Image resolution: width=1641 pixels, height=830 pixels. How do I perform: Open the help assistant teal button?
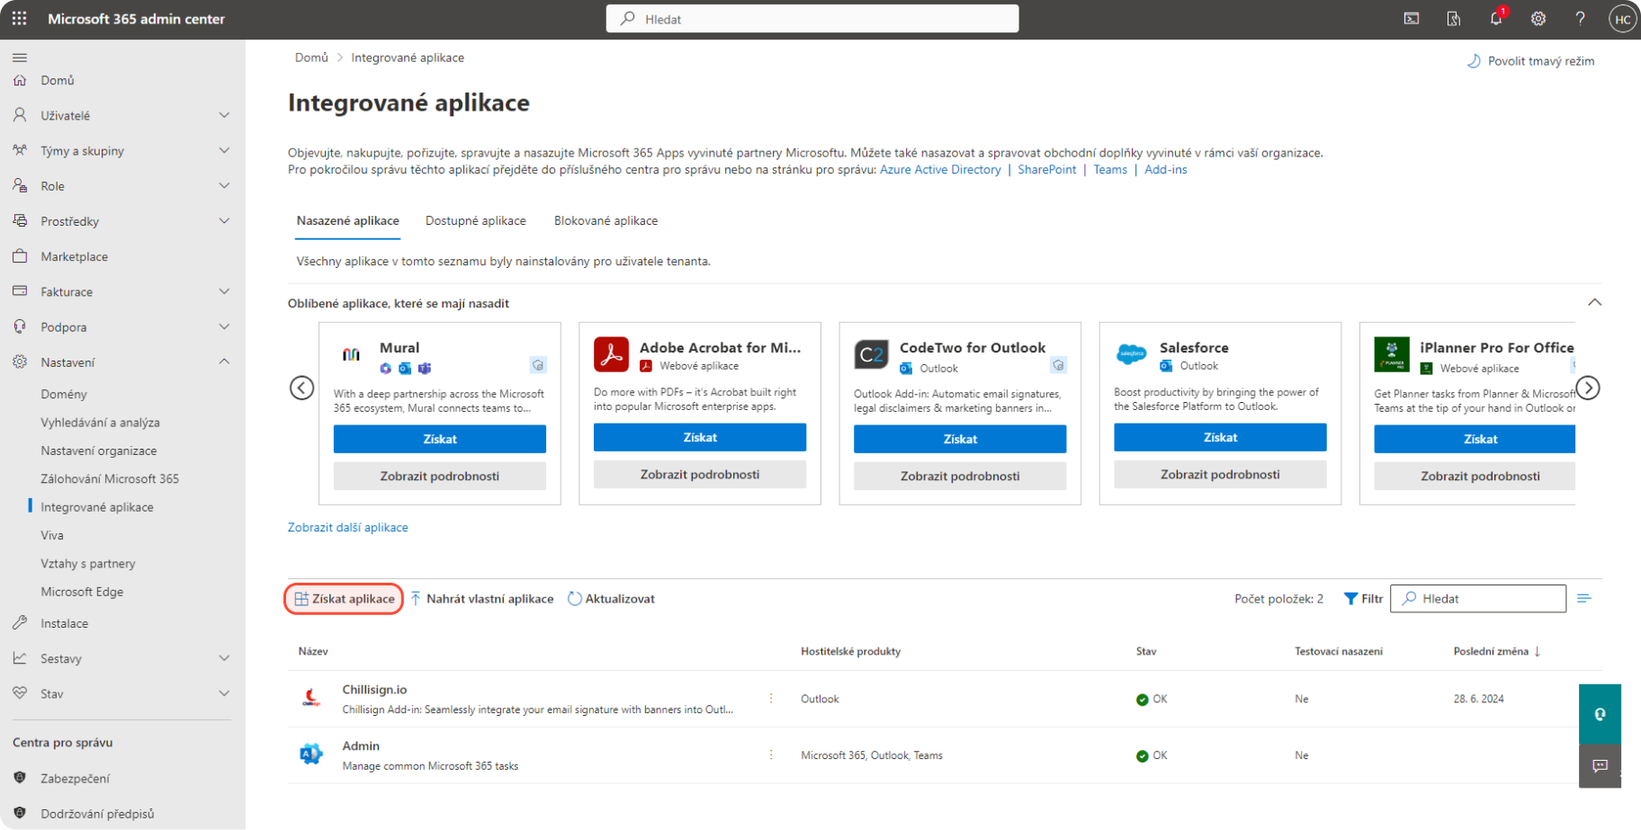pyautogui.click(x=1600, y=714)
